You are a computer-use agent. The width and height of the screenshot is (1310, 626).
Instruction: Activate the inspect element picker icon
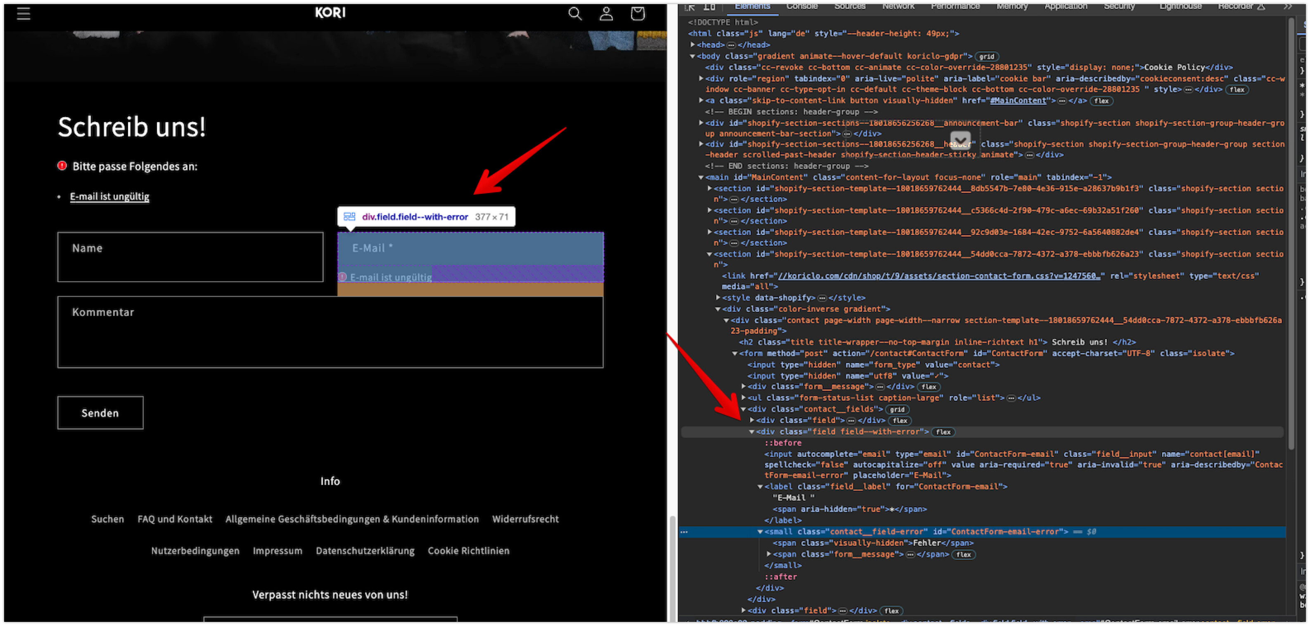pos(690,7)
